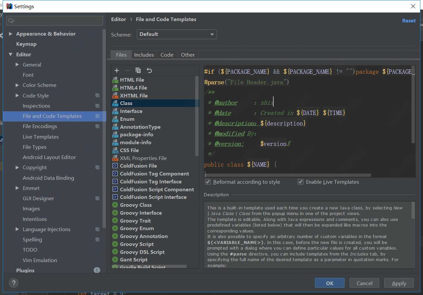Select the Class template
The width and height of the screenshot is (423, 295).
pyautogui.click(x=155, y=103)
